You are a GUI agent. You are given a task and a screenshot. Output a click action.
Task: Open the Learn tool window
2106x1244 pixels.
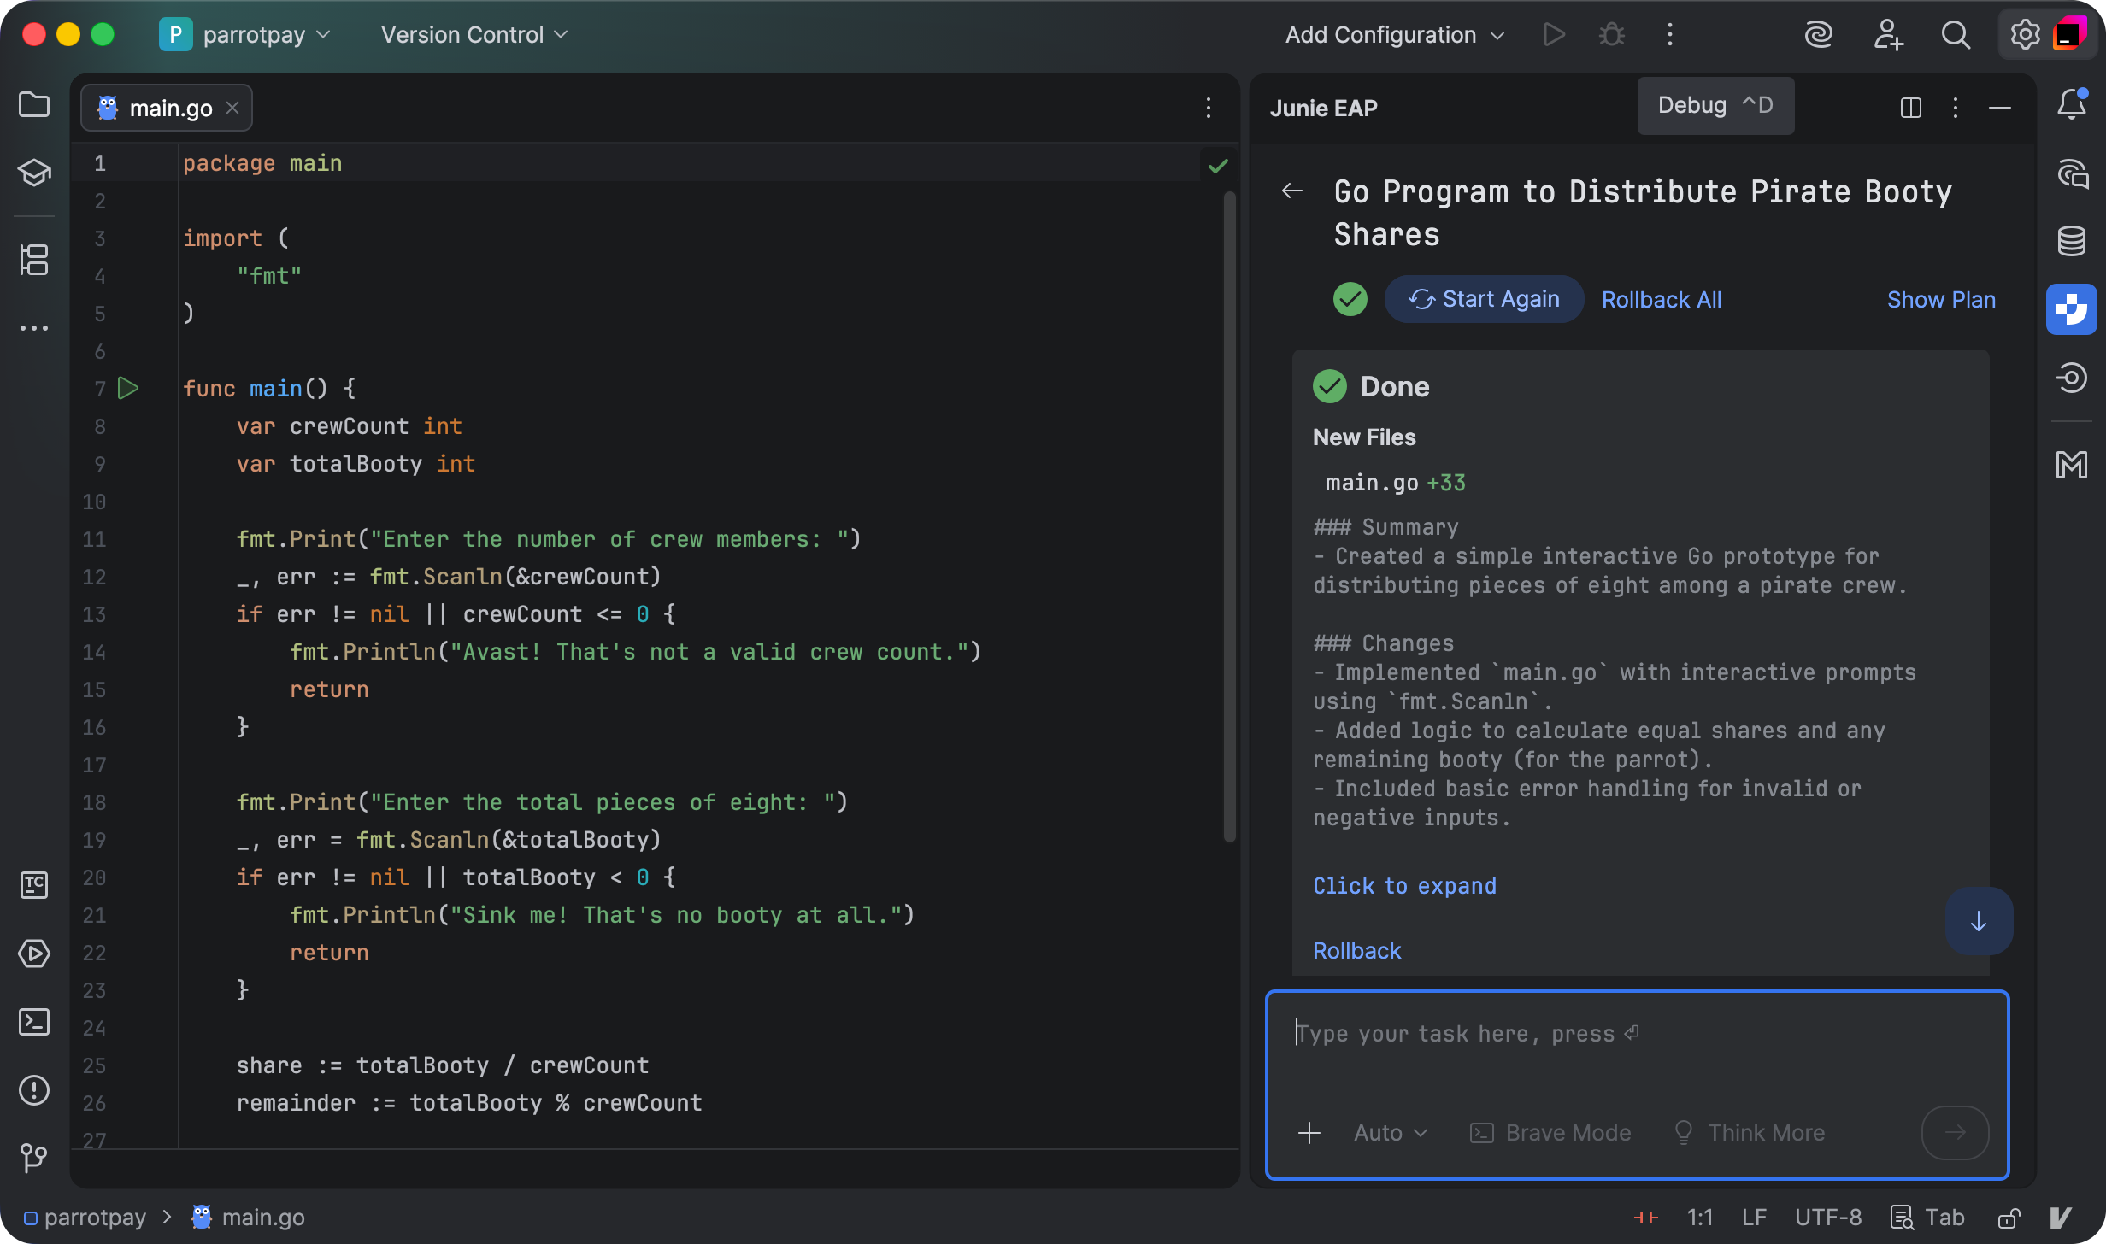click(x=34, y=173)
